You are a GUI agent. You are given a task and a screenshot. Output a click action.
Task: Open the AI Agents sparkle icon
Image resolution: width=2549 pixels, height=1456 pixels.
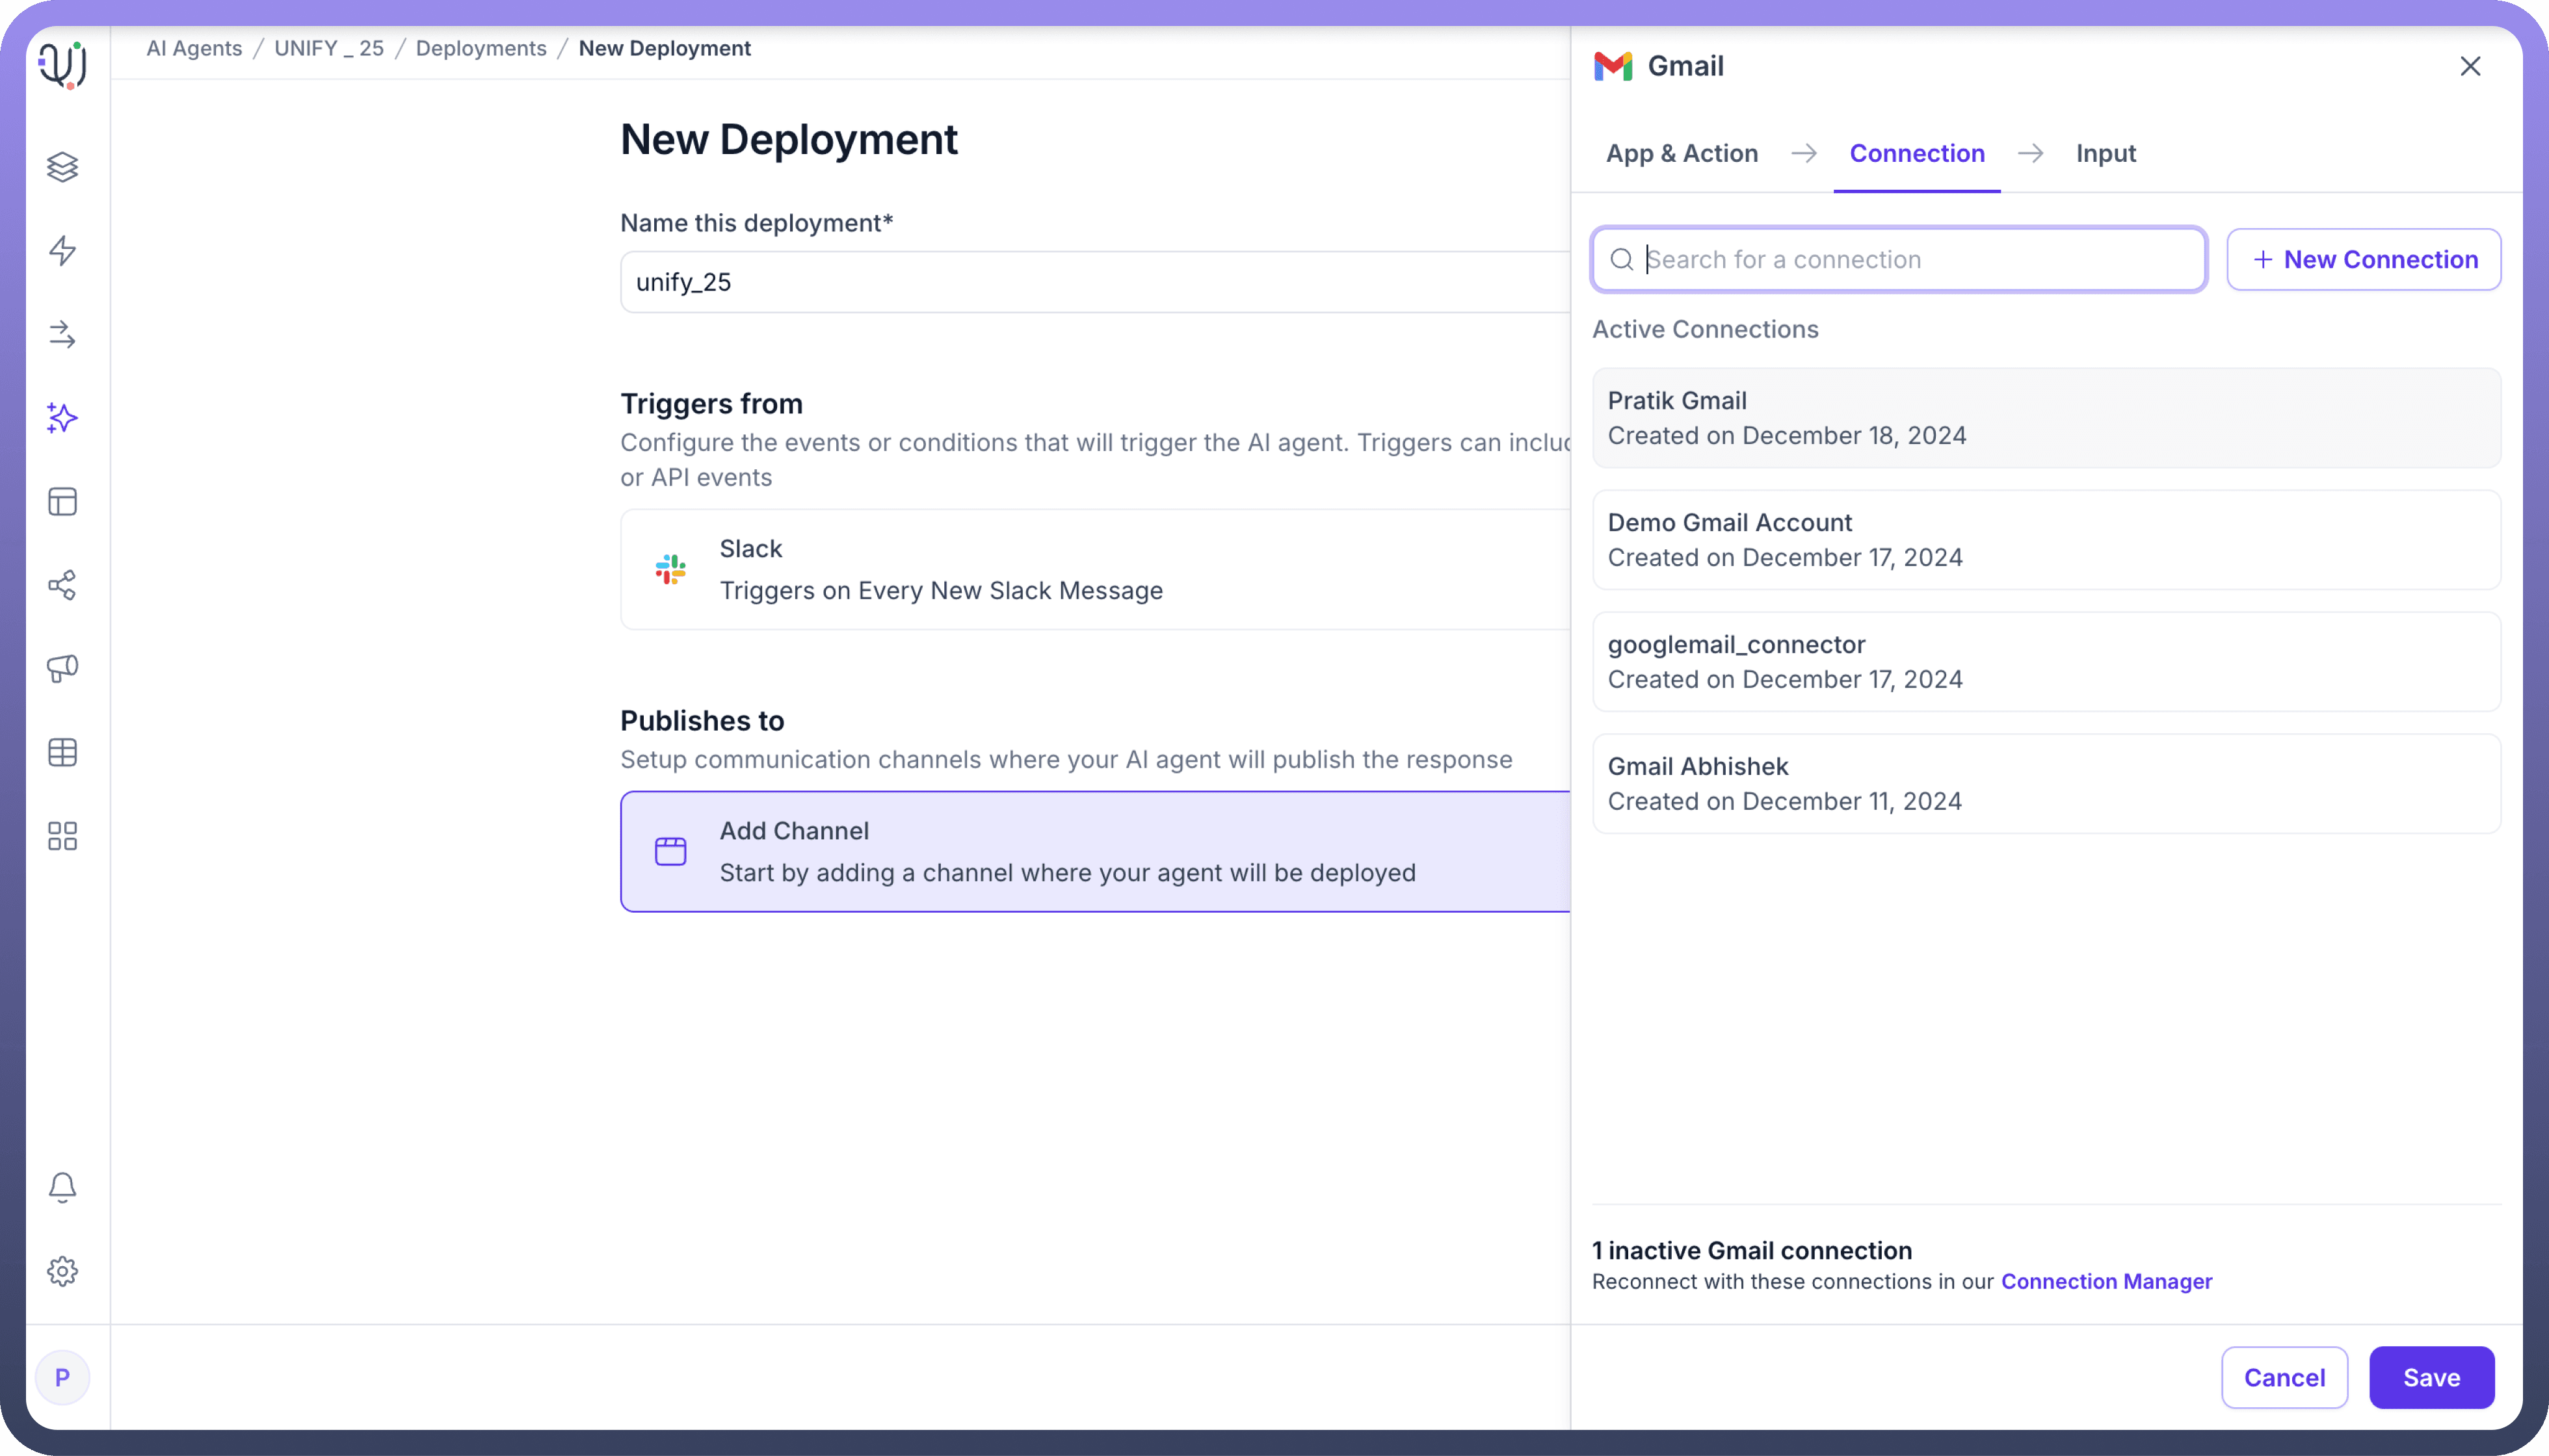click(62, 418)
